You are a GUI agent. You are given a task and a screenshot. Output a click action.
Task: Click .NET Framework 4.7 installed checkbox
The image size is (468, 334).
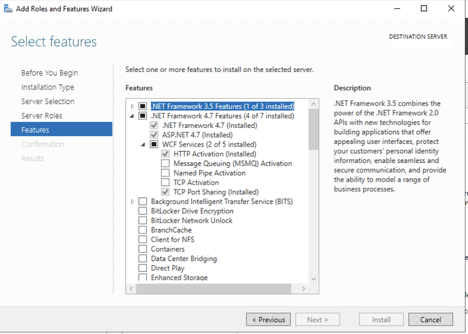click(x=154, y=125)
